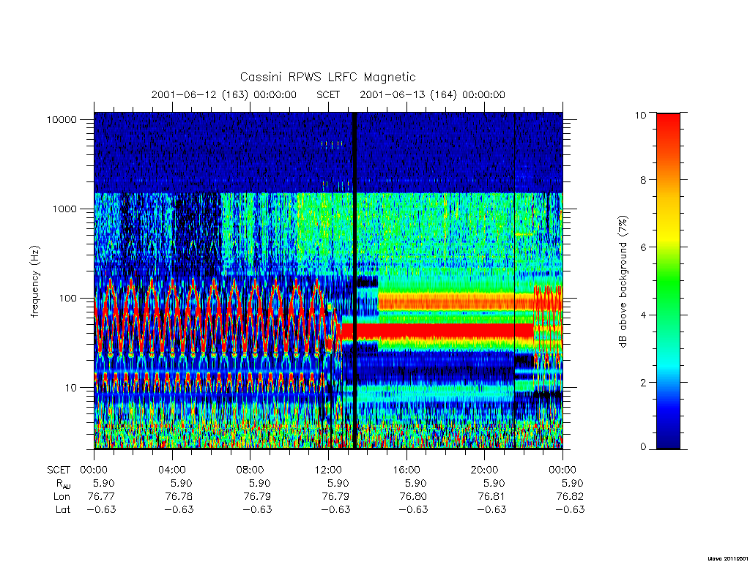Screen dimensions: 750x562
Task: Click Lon "76.79" in the 08:00 column
Action: (257, 497)
